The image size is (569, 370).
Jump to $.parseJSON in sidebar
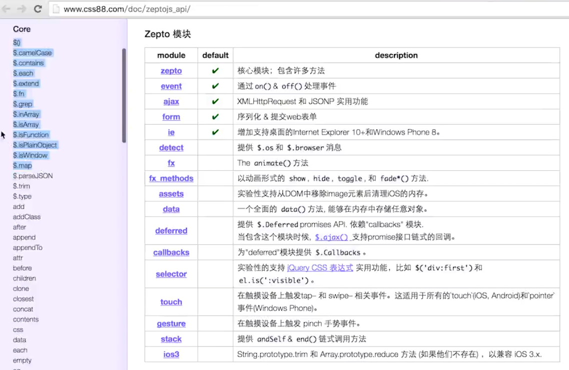pyautogui.click(x=33, y=176)
